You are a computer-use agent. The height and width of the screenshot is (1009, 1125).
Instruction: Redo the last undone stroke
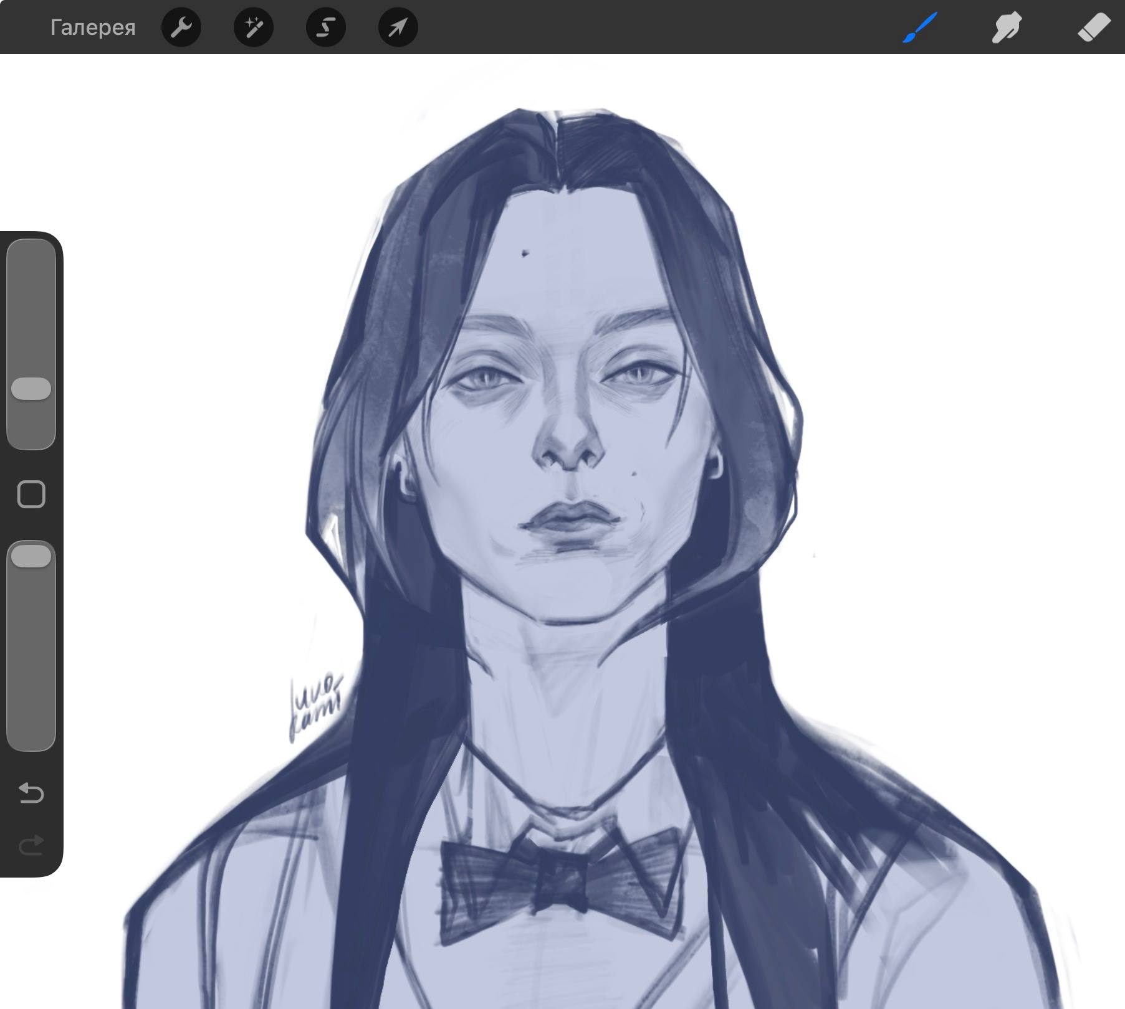(31, 845)
